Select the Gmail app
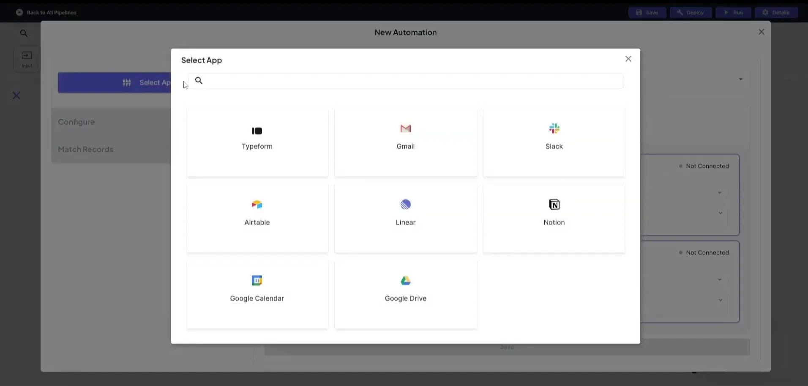The width and height of the screenshot is (808, 386). [405, 141]
